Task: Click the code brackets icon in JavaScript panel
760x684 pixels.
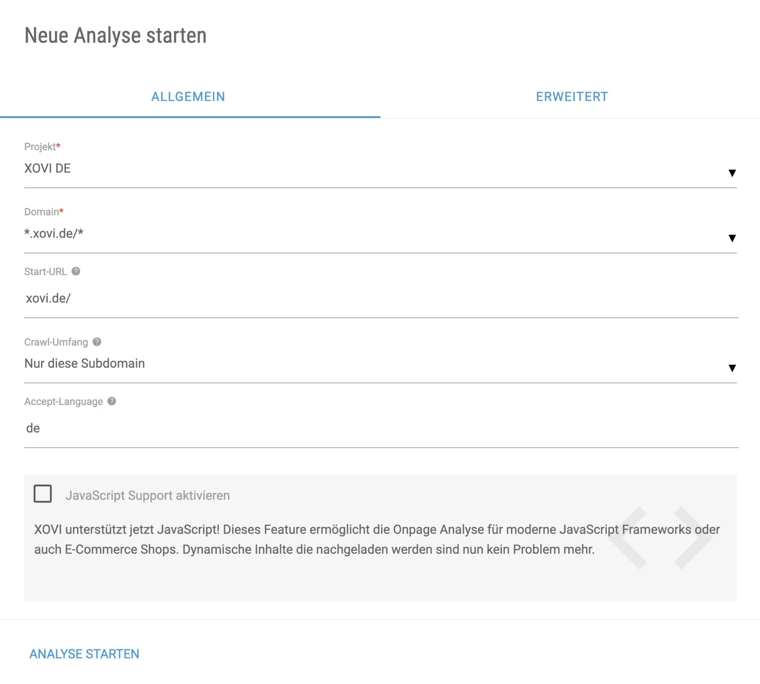Action: click(660, 538)
